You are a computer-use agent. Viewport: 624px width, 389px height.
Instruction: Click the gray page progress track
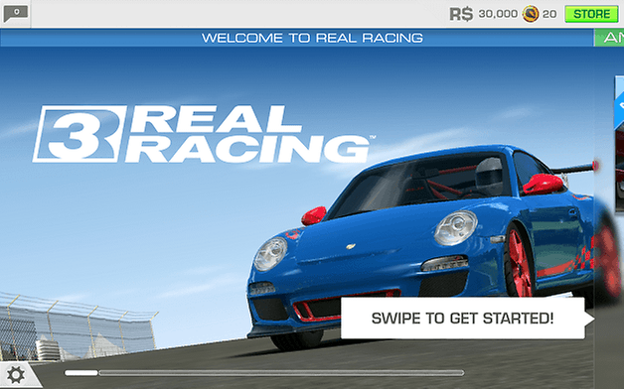[281, 373]
